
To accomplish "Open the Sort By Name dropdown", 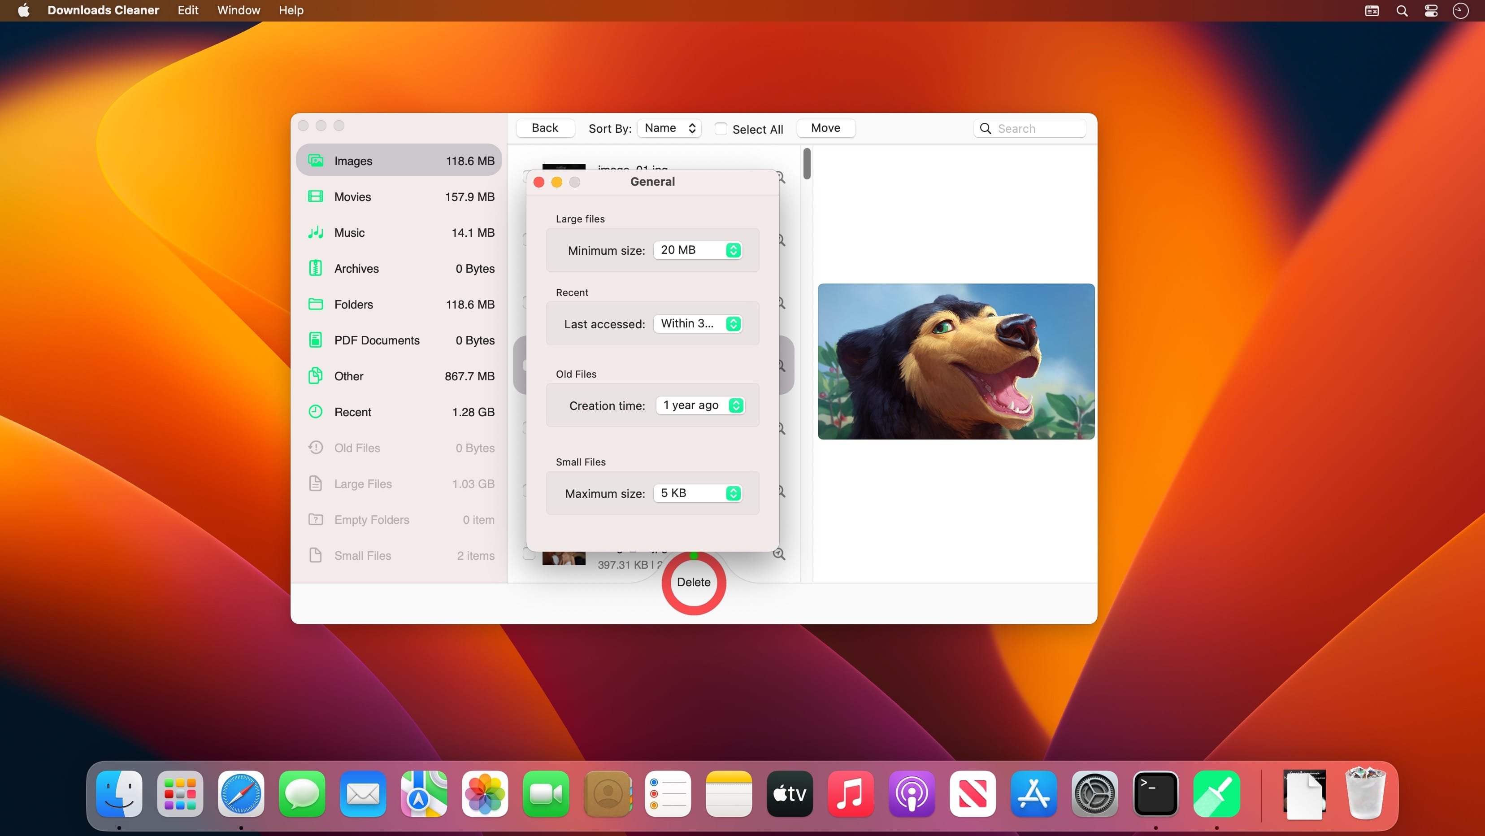I will pos(669,128).
